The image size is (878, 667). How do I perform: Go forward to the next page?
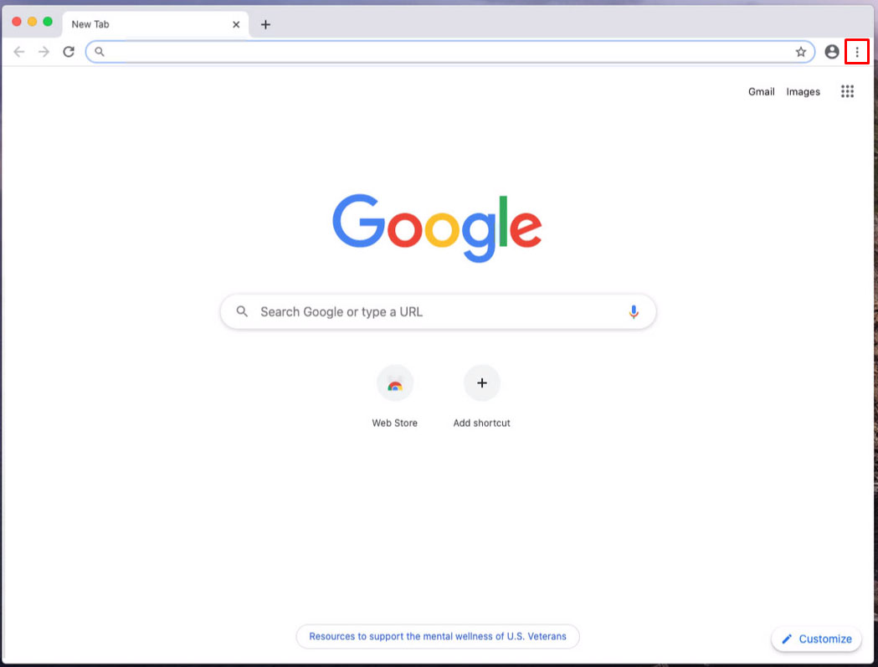click(44, 52)
